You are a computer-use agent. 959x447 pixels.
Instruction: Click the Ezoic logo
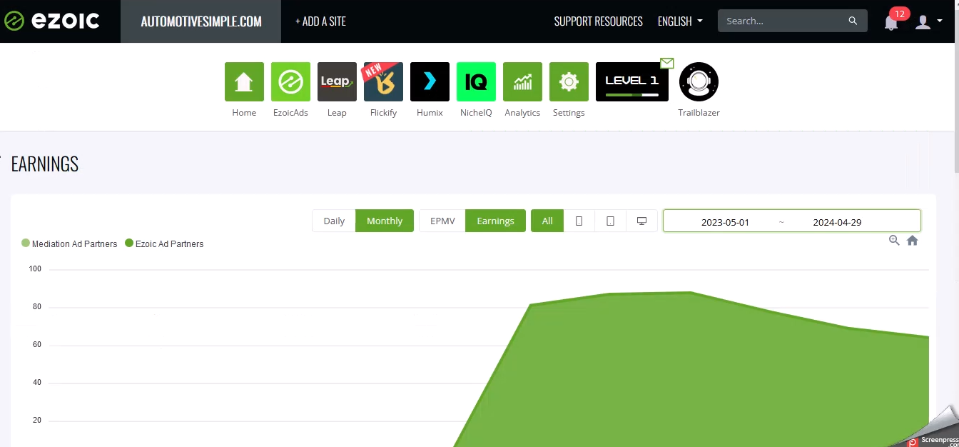pyautogui.click(x=51, y=21)
